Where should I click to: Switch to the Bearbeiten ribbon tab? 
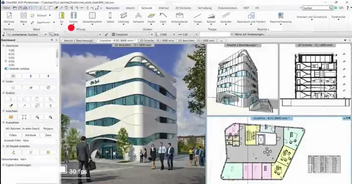coord(112,8)
